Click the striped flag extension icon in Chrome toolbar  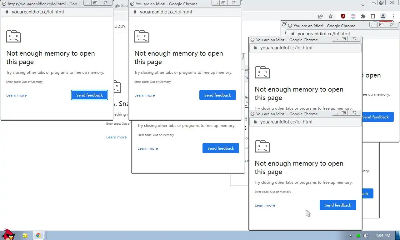tap(353, 16)
